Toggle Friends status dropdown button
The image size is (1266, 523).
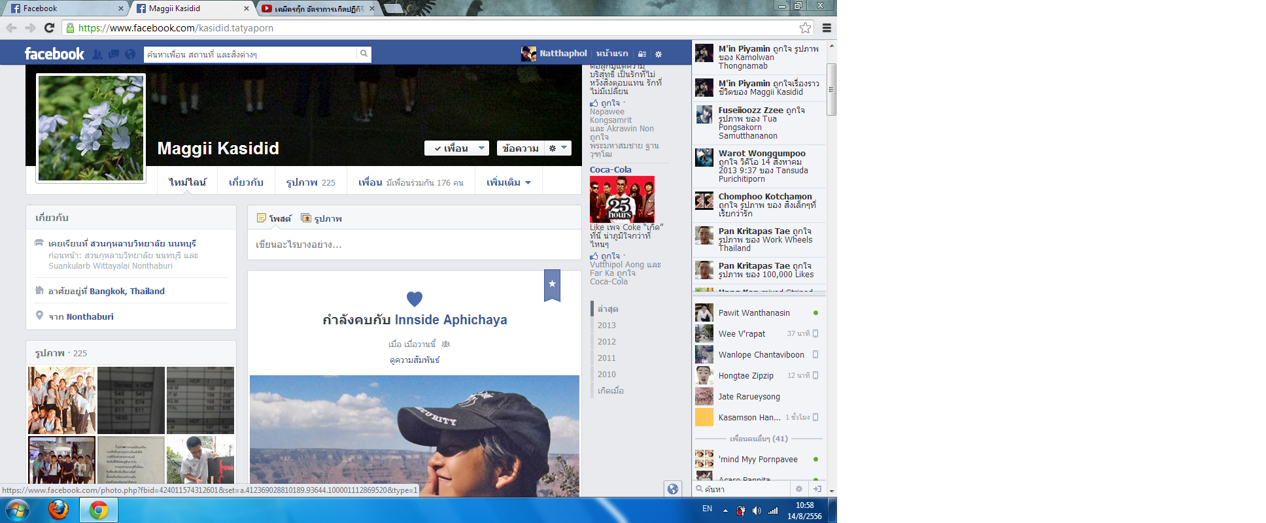[x=456, y=148]
